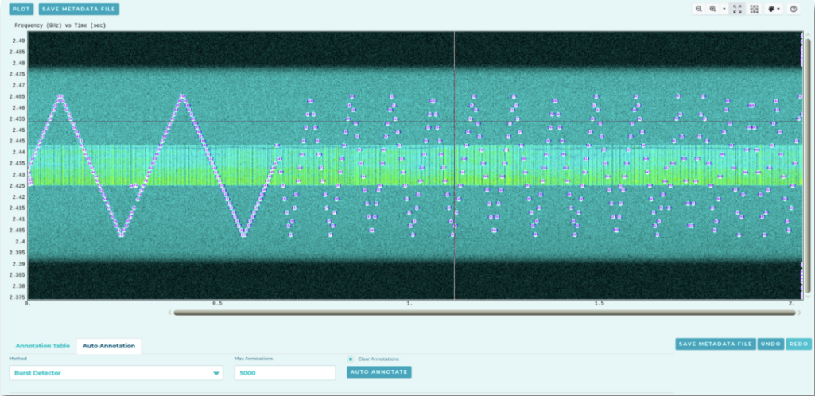
Task: Click the horizontal time scrollbar
Action: pyautogui.click(x=484, y=313)
